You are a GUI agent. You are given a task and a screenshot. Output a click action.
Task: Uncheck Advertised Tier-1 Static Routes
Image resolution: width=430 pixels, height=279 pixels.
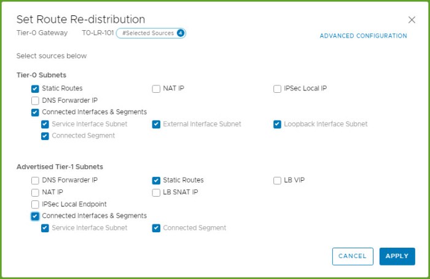tap(156, 181)
